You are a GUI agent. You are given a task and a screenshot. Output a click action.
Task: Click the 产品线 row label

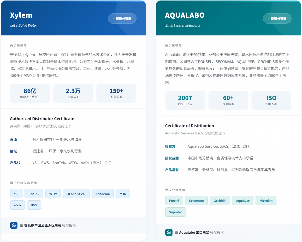(x=15, y=163)
